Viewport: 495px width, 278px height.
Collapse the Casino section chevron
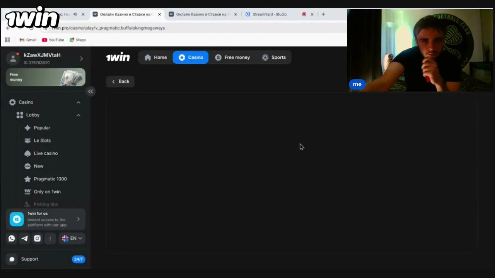pos(79,102)
